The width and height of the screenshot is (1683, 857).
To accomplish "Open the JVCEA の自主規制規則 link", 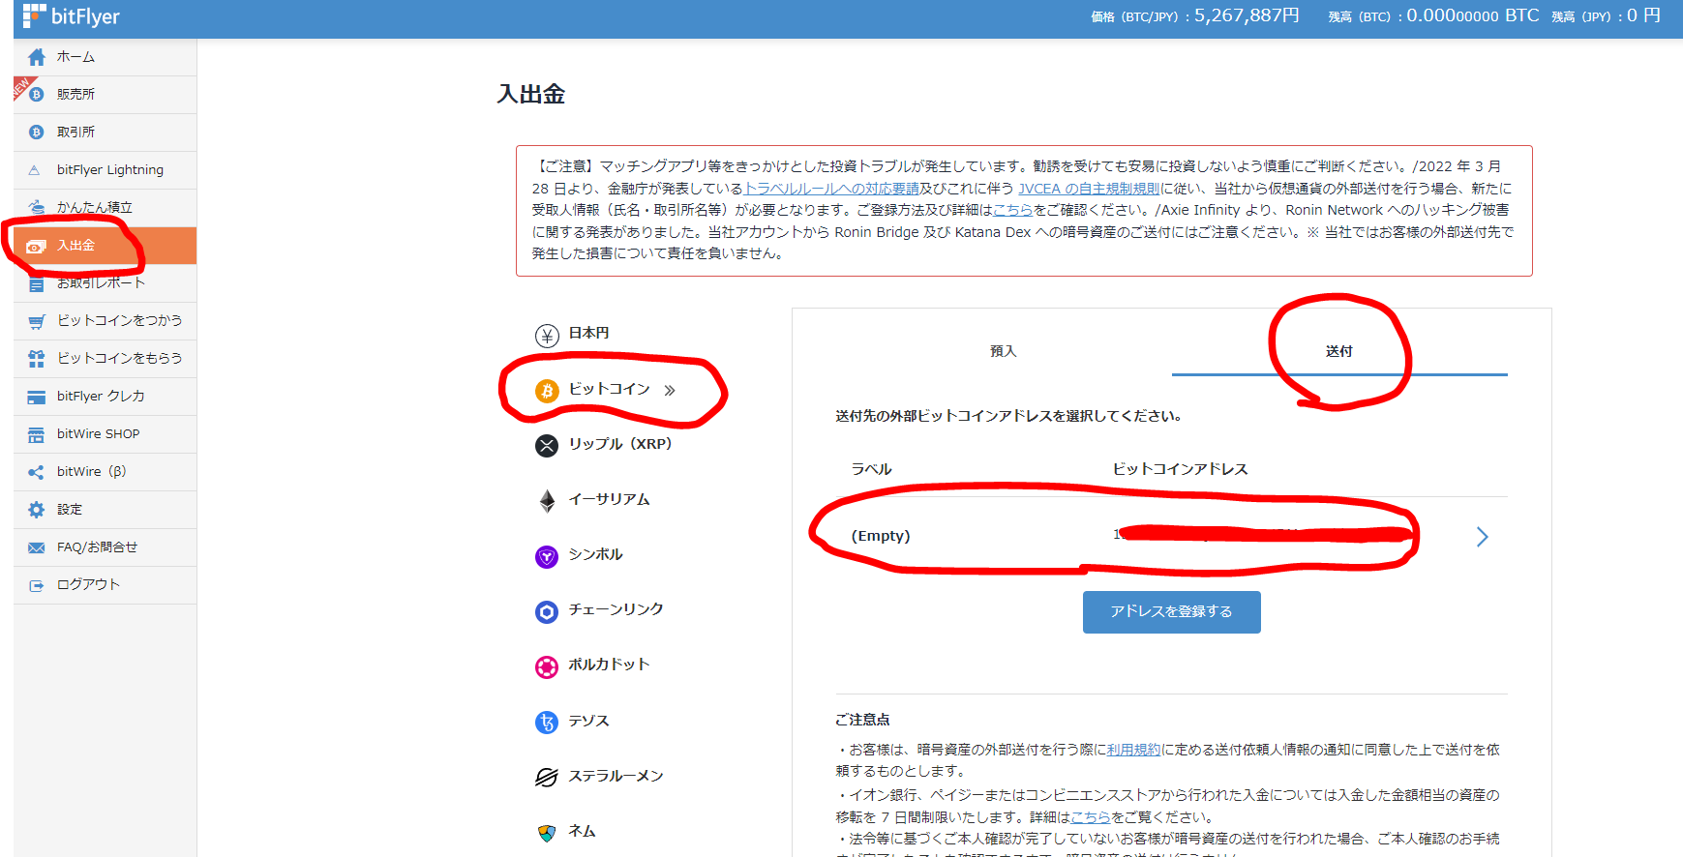I will (x=1089, y=189).
